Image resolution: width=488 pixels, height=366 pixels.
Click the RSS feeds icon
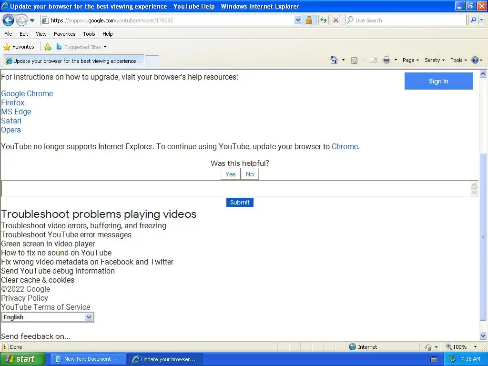354,61
